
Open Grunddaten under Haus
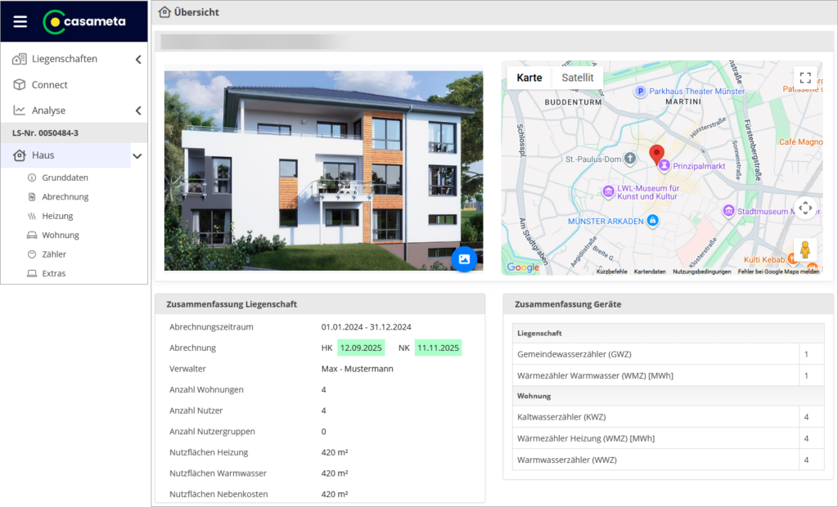(x=65, y=177)
